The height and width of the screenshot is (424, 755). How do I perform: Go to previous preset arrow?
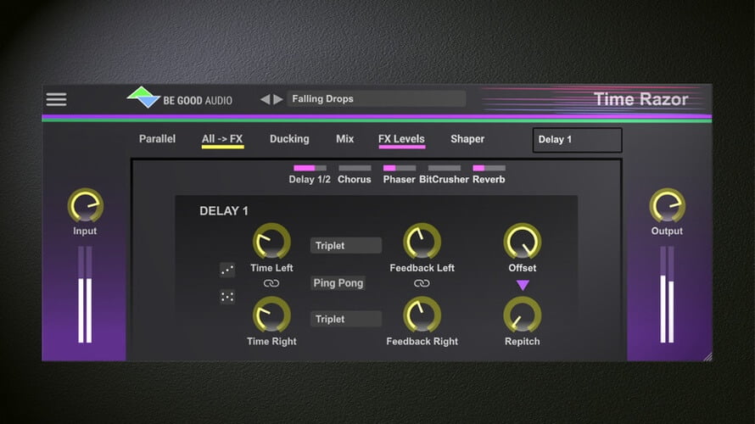tap(265, 99)
